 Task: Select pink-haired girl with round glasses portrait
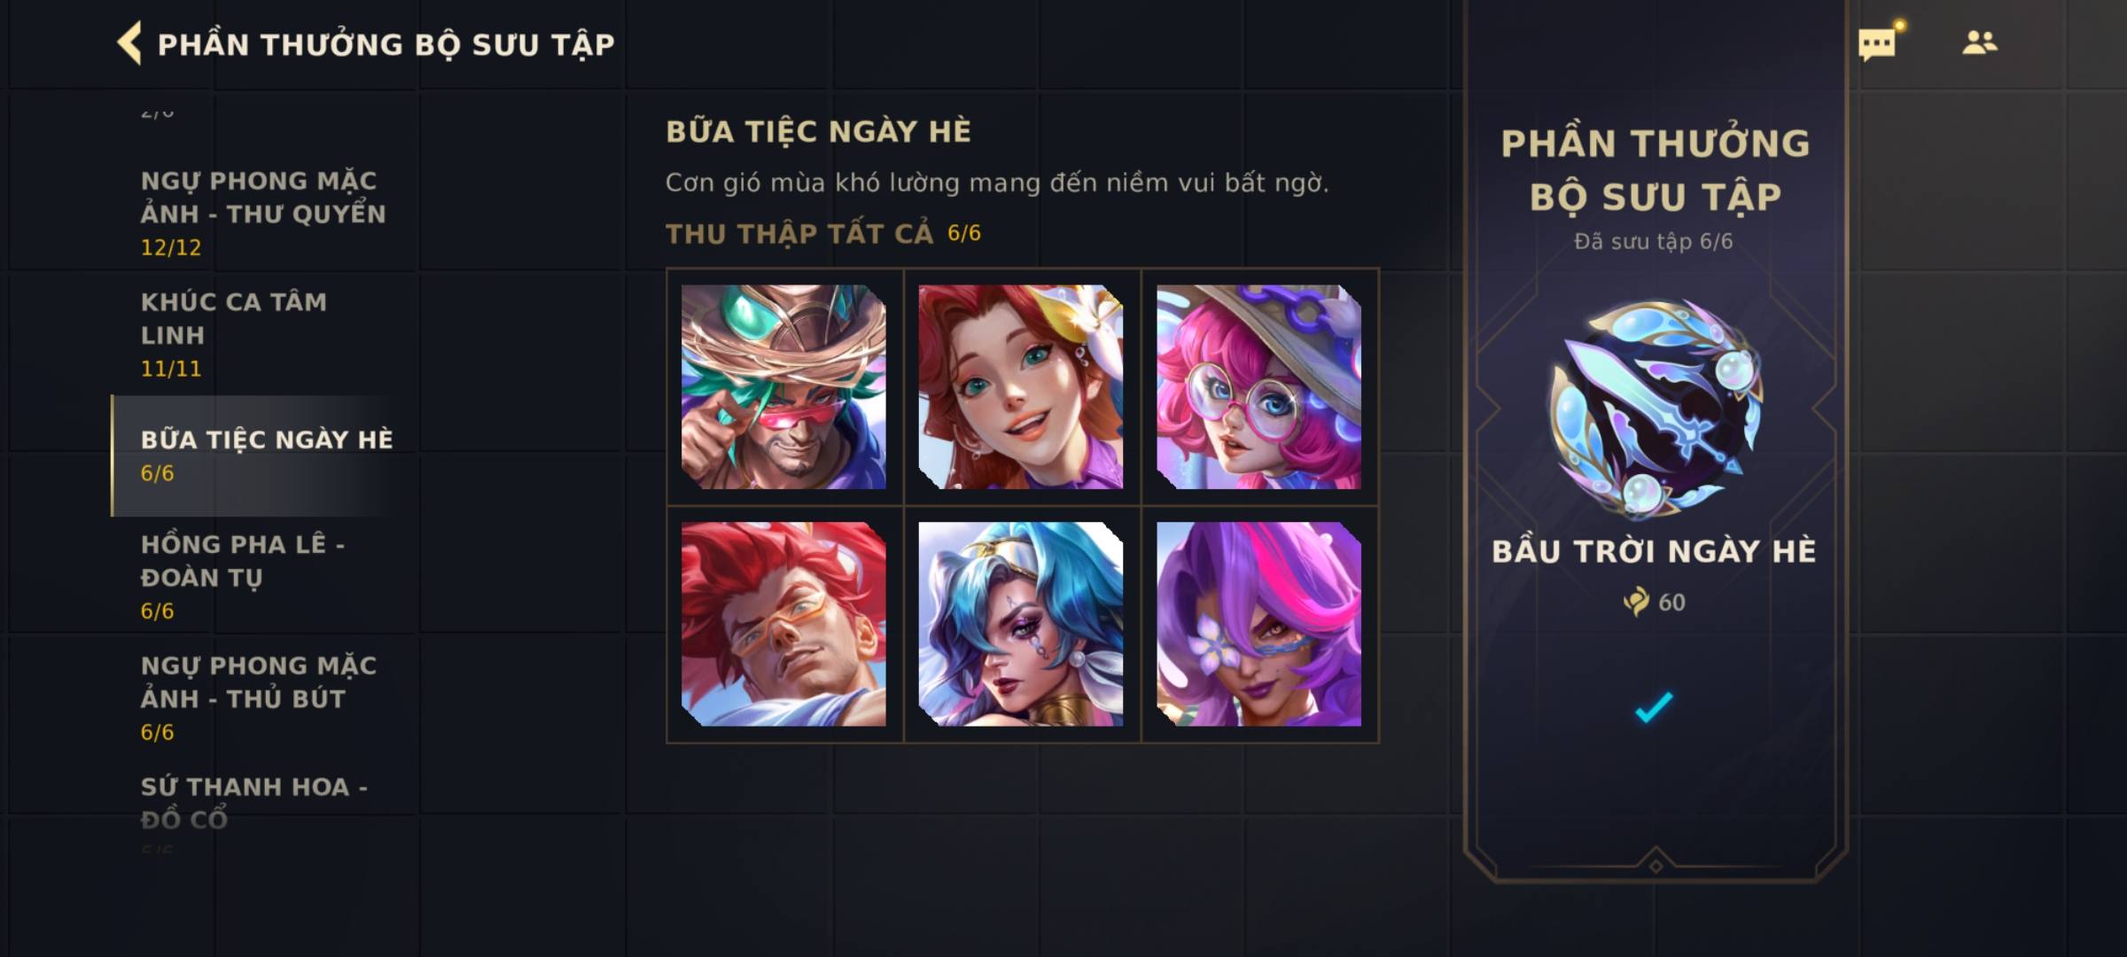tap(1258, 386)
